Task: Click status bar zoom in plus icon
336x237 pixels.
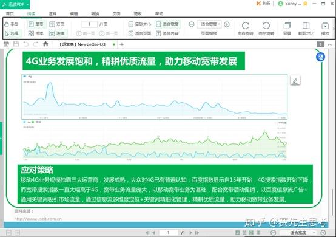Action: coord(323,233)
